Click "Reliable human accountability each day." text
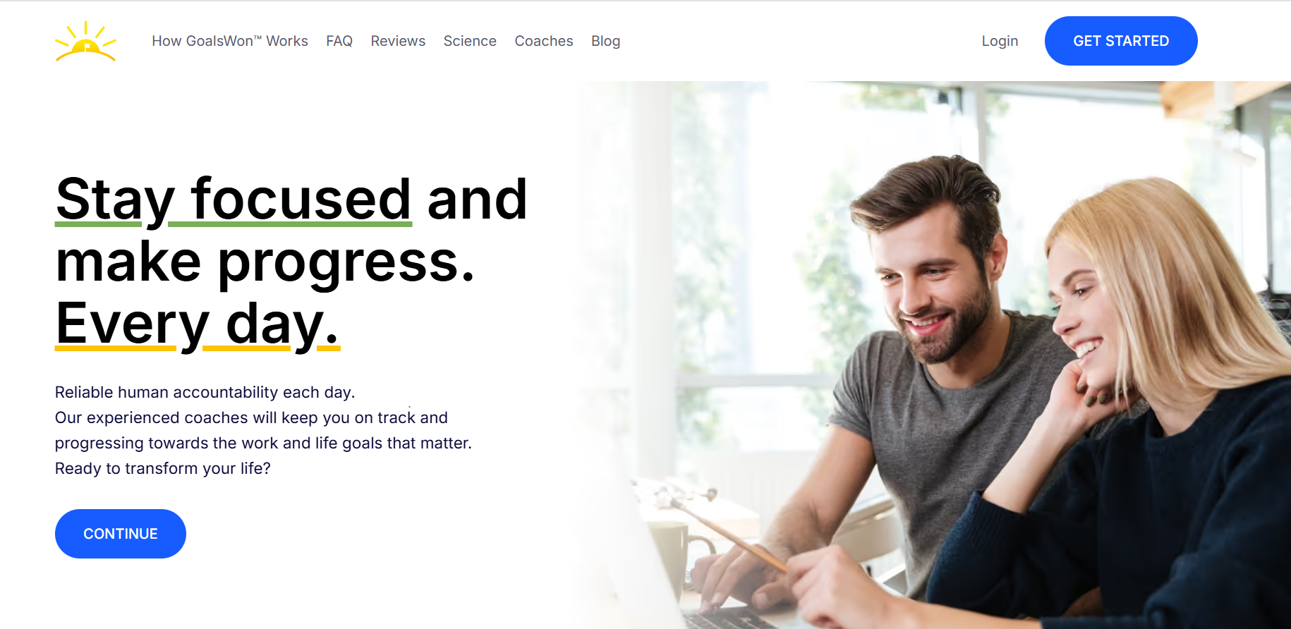 coord(205,392)
